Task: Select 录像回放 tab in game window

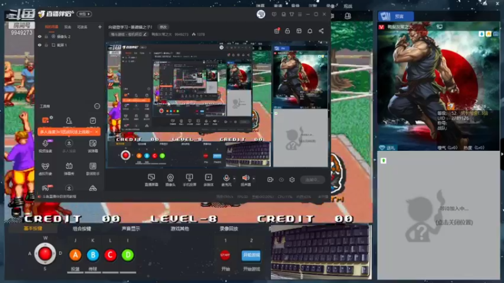Action: [x=229, y=228]
